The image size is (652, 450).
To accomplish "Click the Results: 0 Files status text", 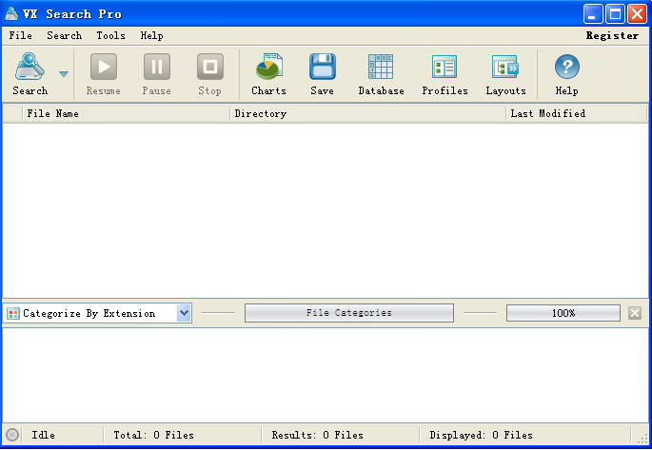I will tap(317, 435).
